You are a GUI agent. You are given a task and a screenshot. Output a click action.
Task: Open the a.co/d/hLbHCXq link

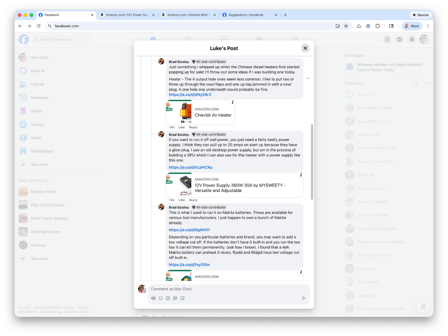pos(191,167)
